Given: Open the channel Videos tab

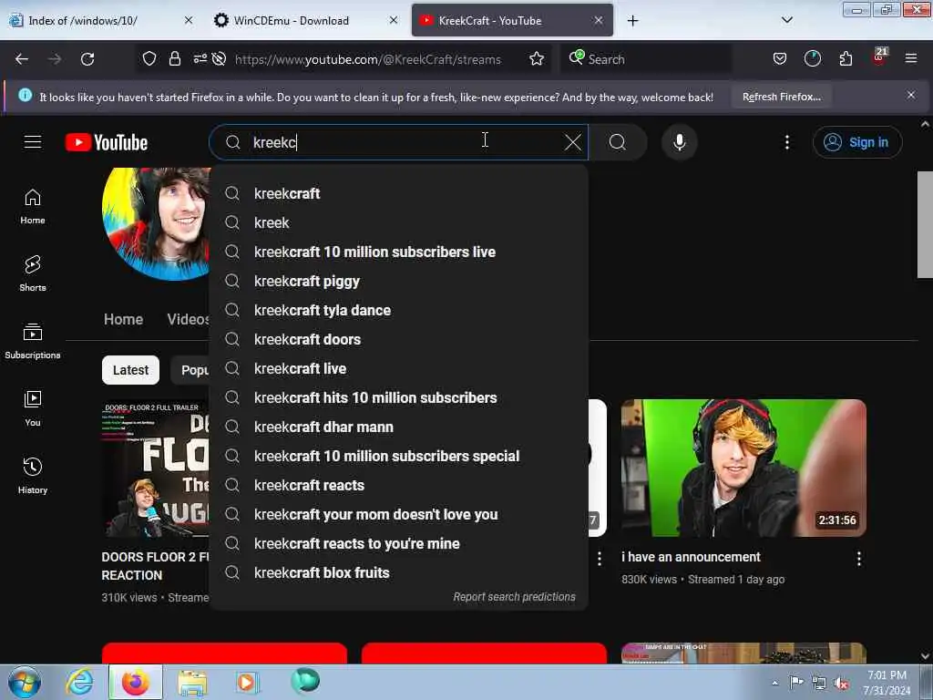Looking at the screenshot, I should pyautogui.click(x=188, y=320).
